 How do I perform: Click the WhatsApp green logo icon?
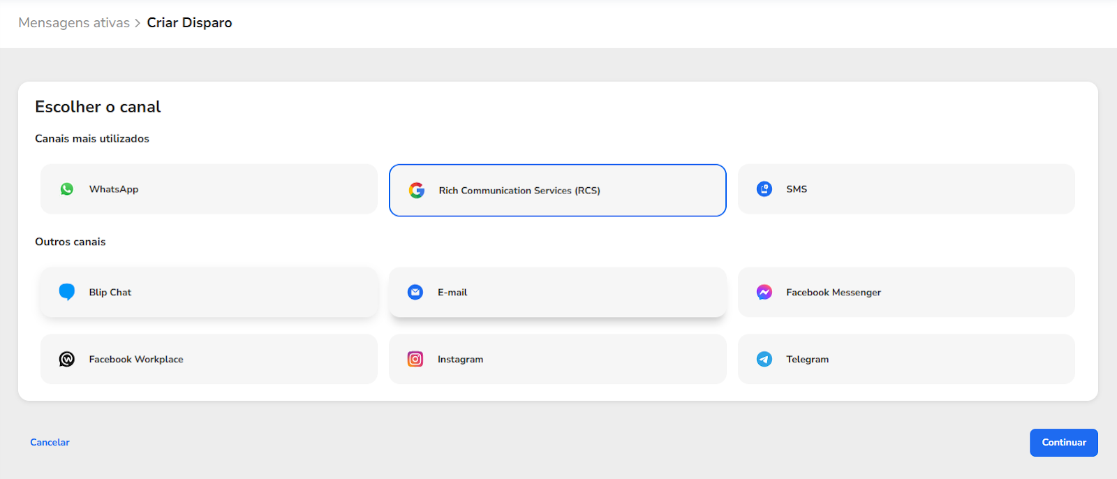point(67,189)
